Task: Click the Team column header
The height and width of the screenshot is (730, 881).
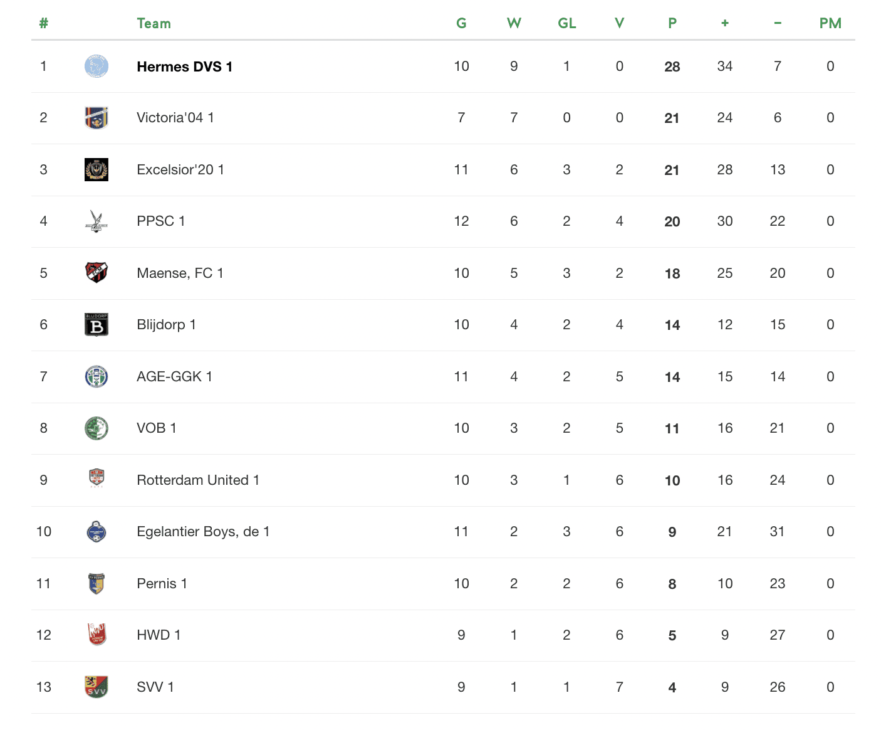Action: pyautogui.click(x=154, y=24)
